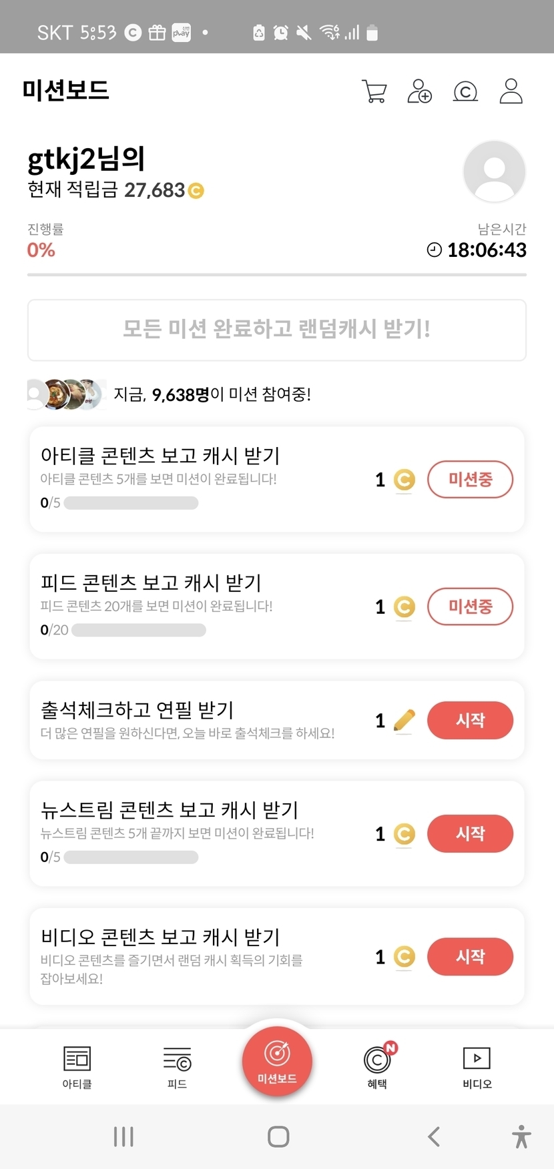
Task: Tap the Android home button
Action: tap(278, 1136)
